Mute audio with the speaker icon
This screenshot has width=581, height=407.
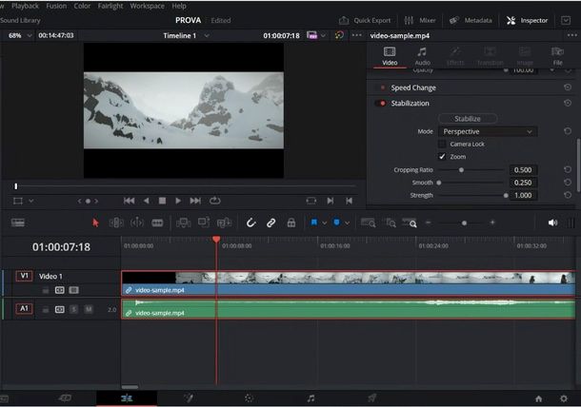(552, 223)
